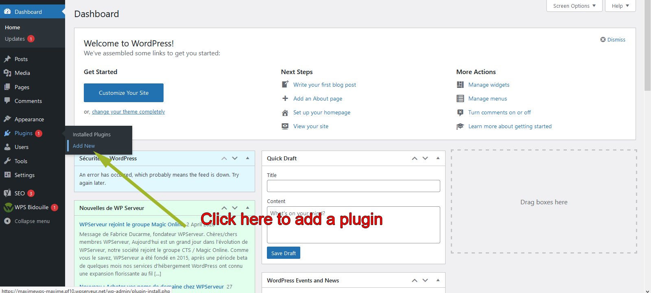Open Installed Plugins submenu item
The width and height of the screenshot is (651, 293).
(92, 134)
